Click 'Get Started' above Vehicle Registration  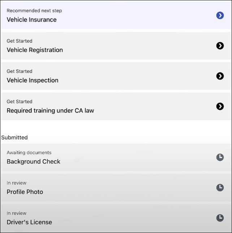20,41
